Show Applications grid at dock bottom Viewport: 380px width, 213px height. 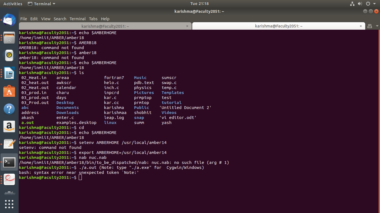[x=9, y=204]
